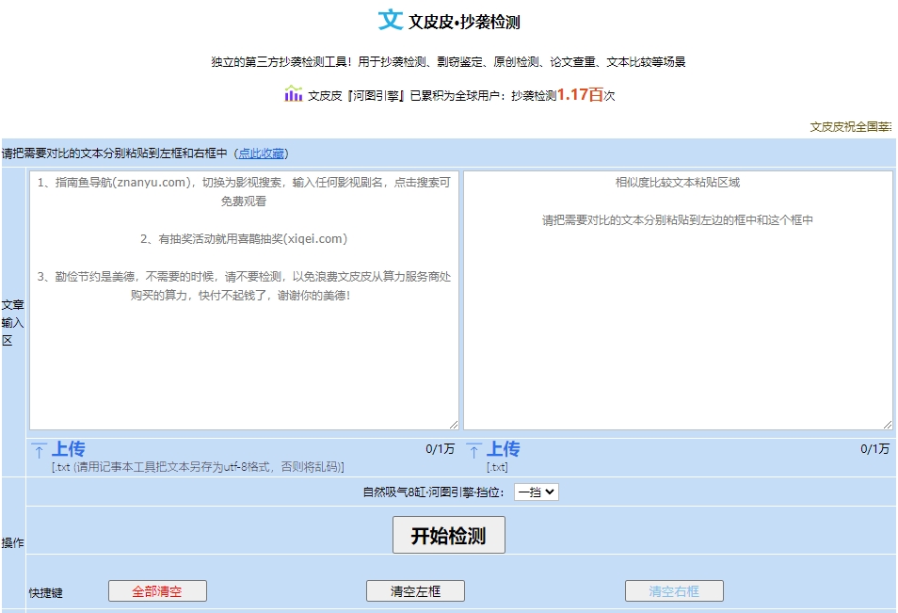
Task: Clear everything with the 全部清空 button
Action: [157, 591]
